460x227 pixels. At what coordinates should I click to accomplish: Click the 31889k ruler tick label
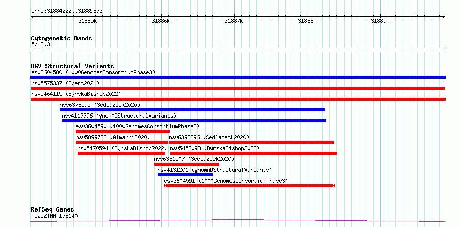point(380,21)
